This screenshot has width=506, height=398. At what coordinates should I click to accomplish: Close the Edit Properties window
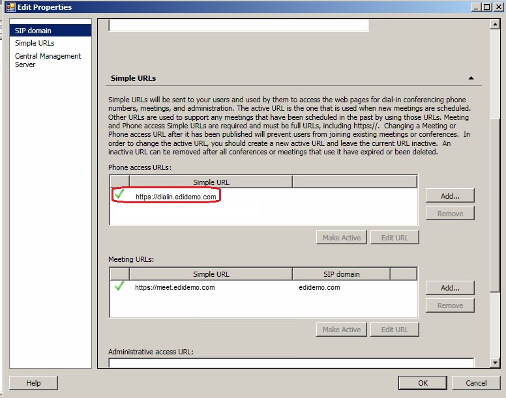pyautogui.click(x=498, y=7)
